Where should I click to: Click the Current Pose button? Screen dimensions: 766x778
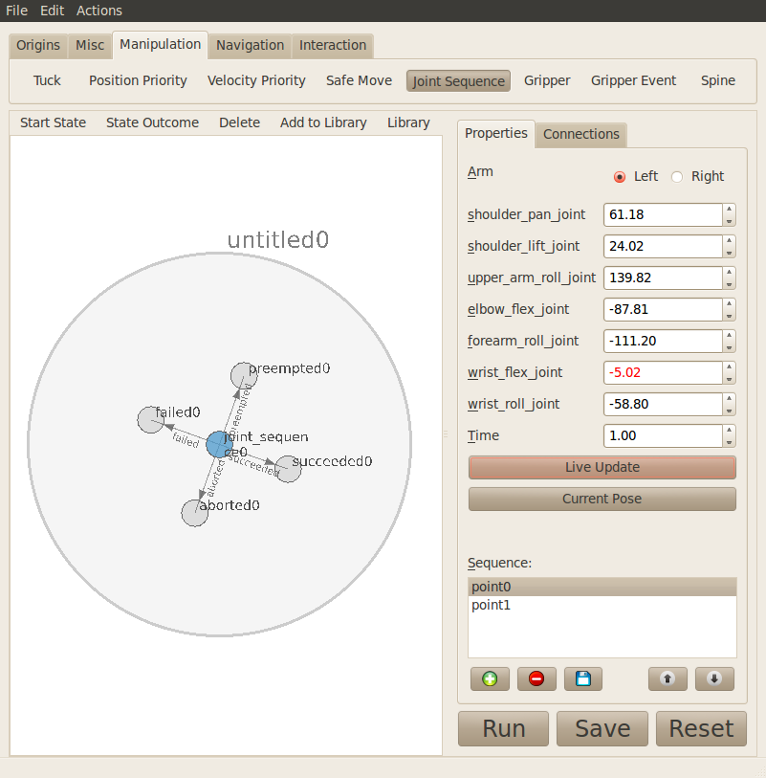pyautogui.click(x=602, y=499)
